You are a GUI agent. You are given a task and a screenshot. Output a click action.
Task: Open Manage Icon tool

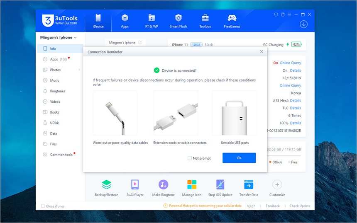point(192,188)
